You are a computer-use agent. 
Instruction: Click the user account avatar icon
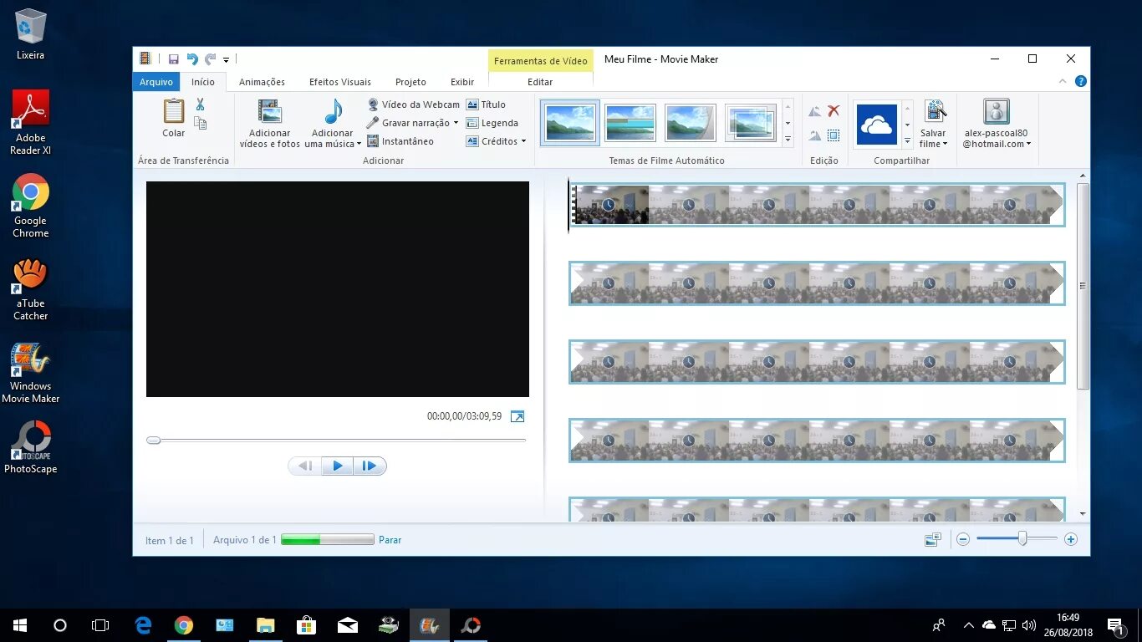(996, 111)
